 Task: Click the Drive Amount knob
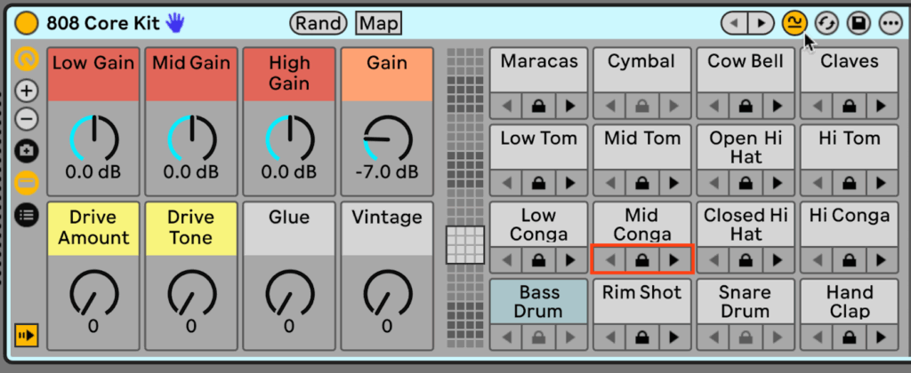coord(93,294)
